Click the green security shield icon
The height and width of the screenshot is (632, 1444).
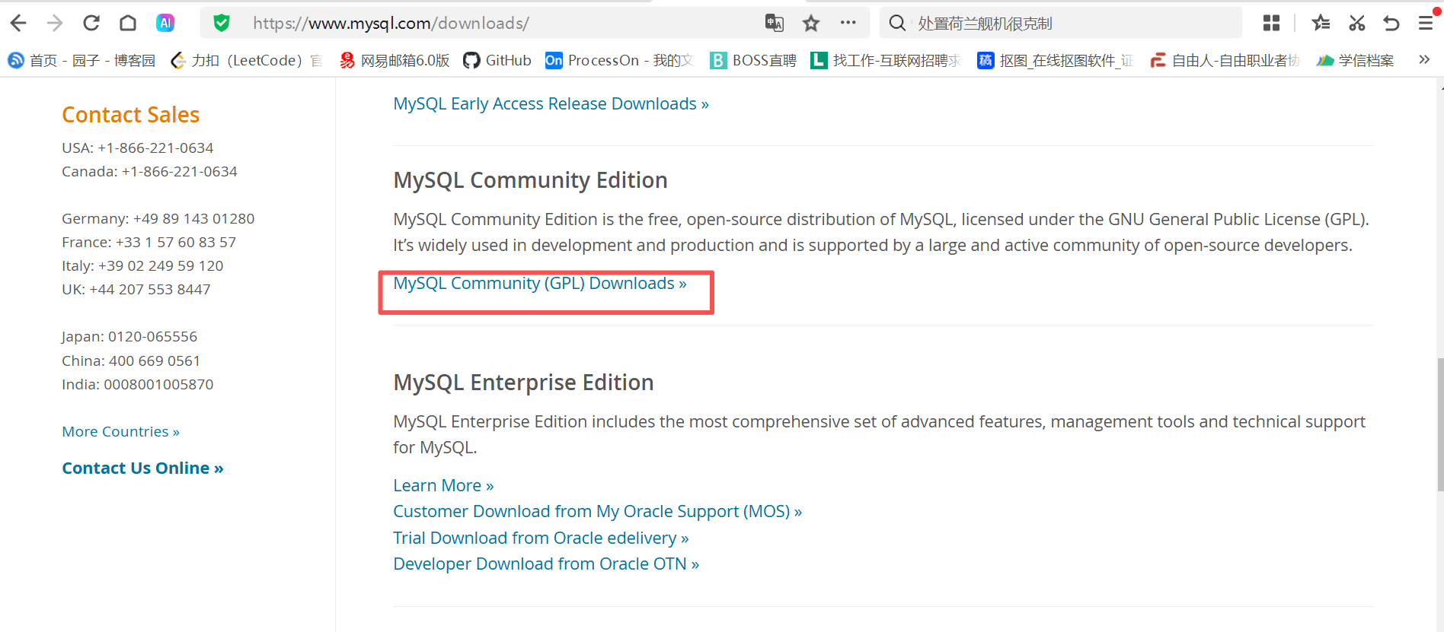[x=222, y=23]
